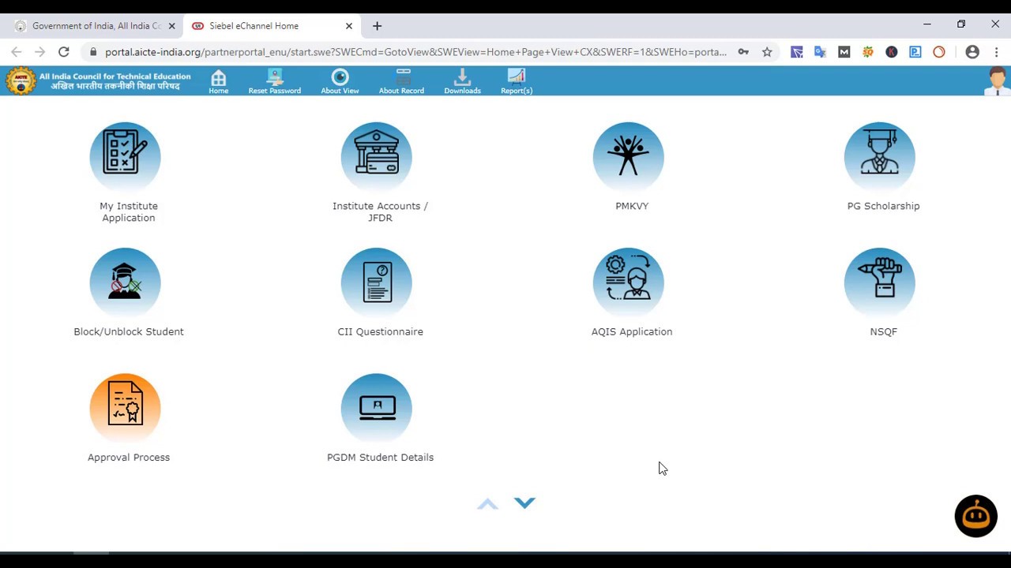This screenshot has width=1011, height=568.
Task: Click the Approval Process label
Action: click(129, 458)
